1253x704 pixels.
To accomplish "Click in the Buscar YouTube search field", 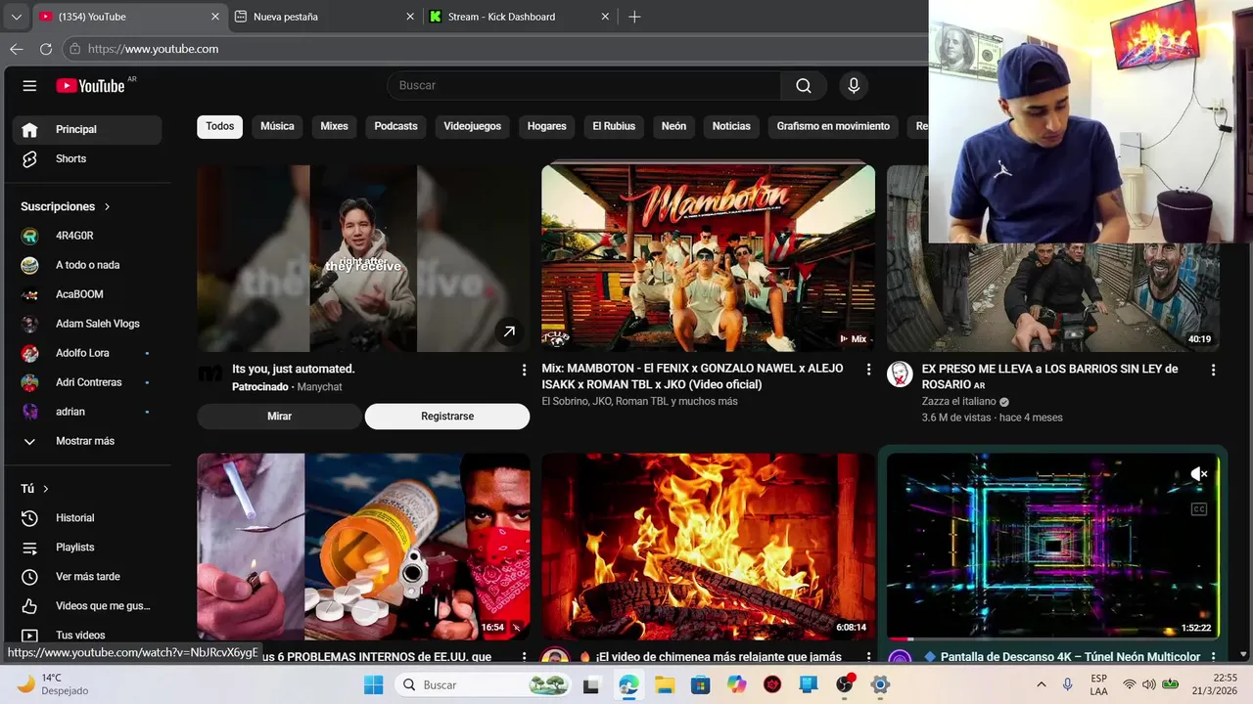I will point(583,86).
